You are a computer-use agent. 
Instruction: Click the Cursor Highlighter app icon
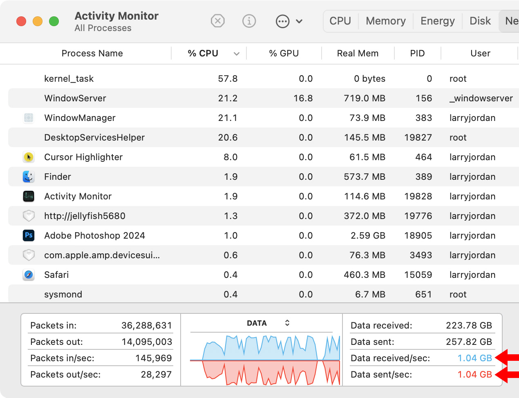point(29,157)
